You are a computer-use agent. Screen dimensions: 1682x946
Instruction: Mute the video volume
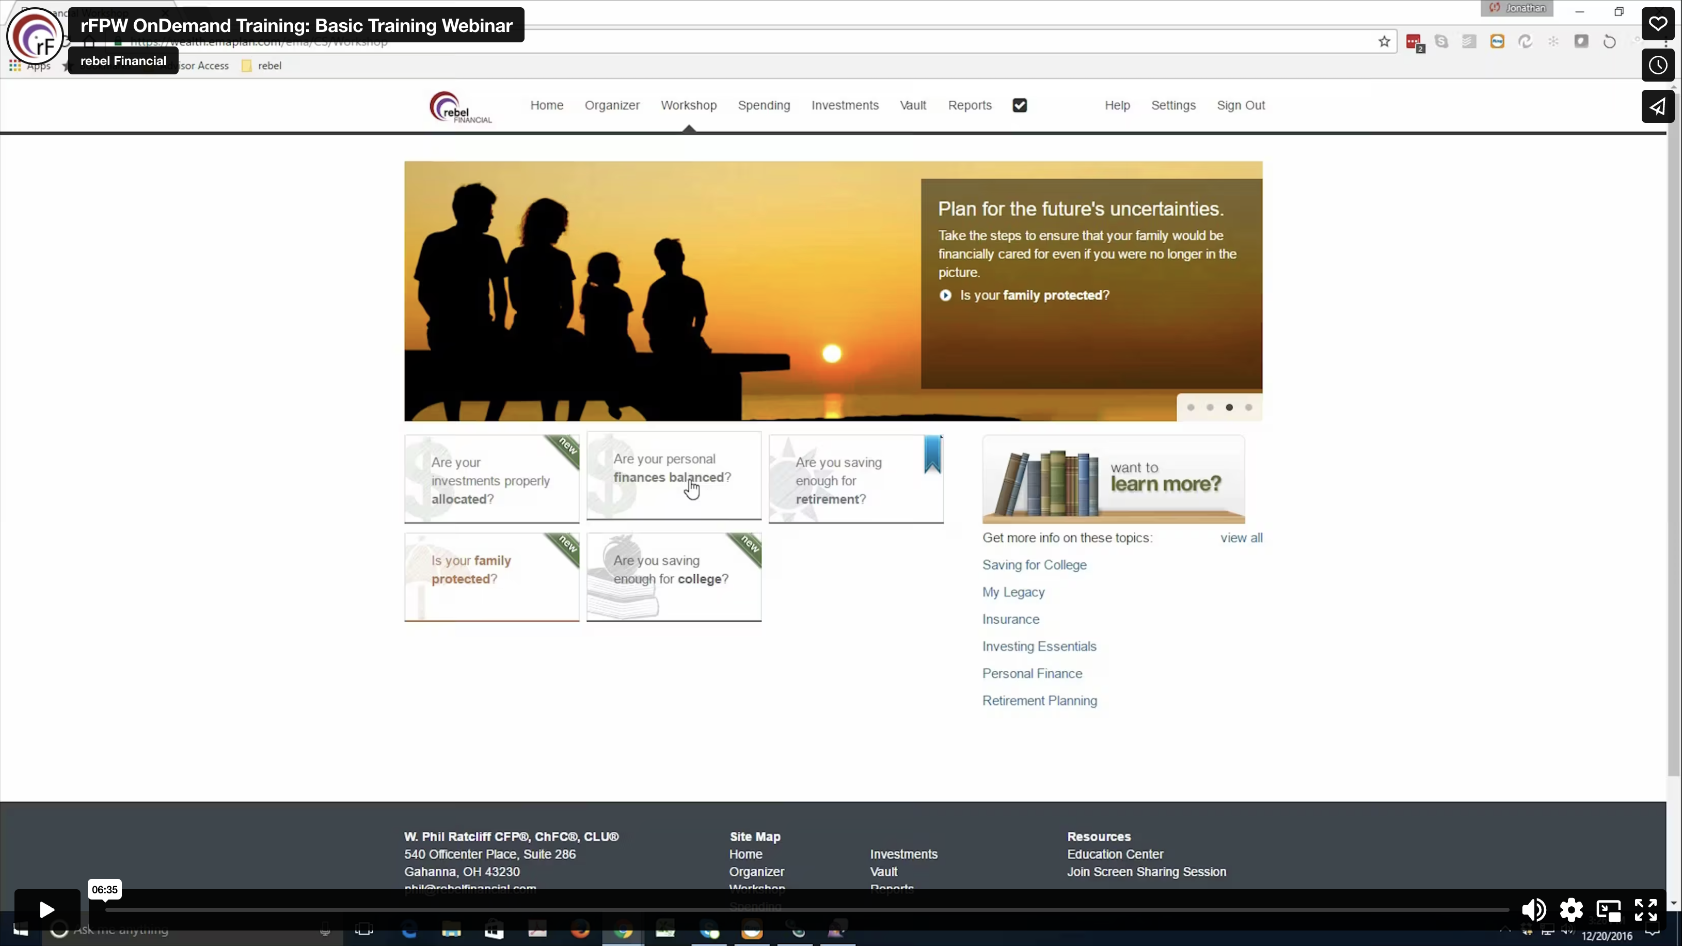[x=1533, y=909]
